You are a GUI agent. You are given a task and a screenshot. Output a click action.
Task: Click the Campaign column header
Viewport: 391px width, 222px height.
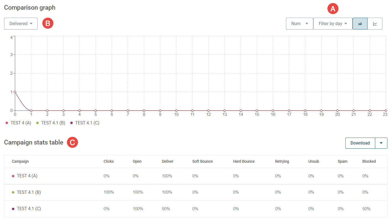pyautogui.click(x=20, y=161)
